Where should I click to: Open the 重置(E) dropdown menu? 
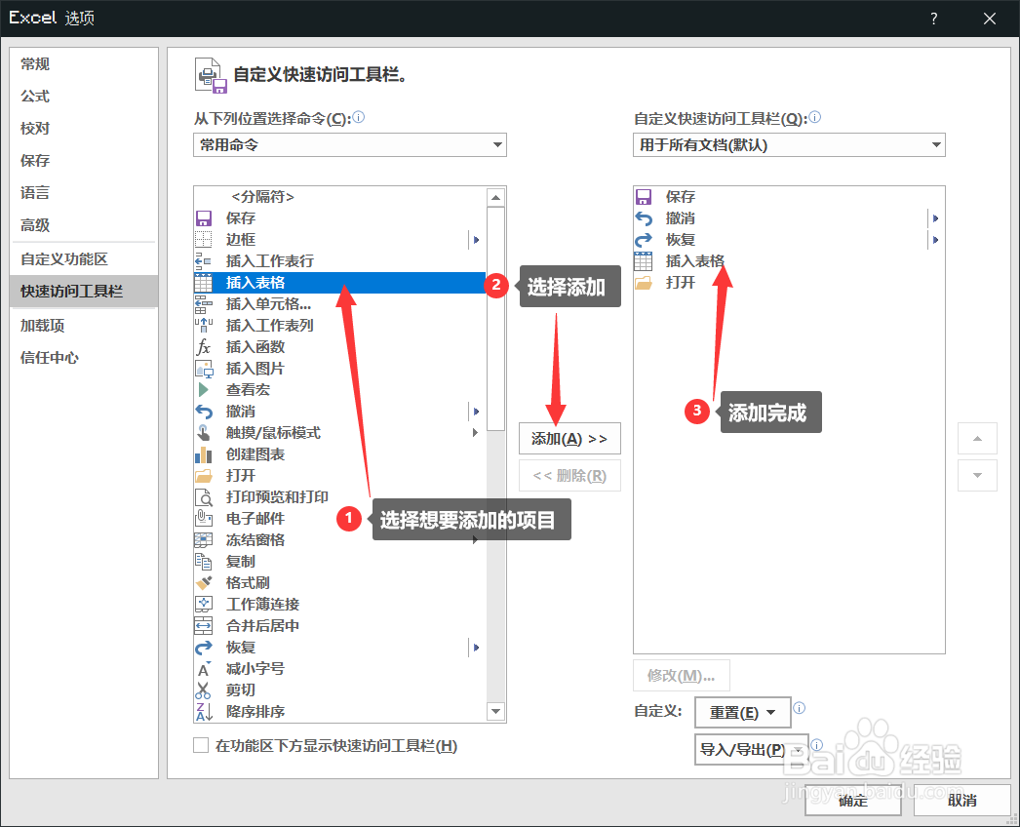[742, 712]
